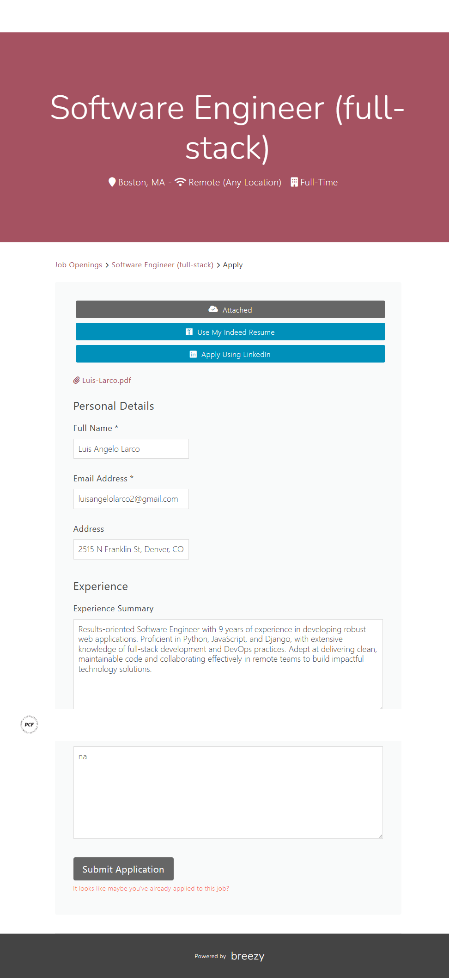
Task: Click the LinkedIn logo icon
Action: coord(193,354)
